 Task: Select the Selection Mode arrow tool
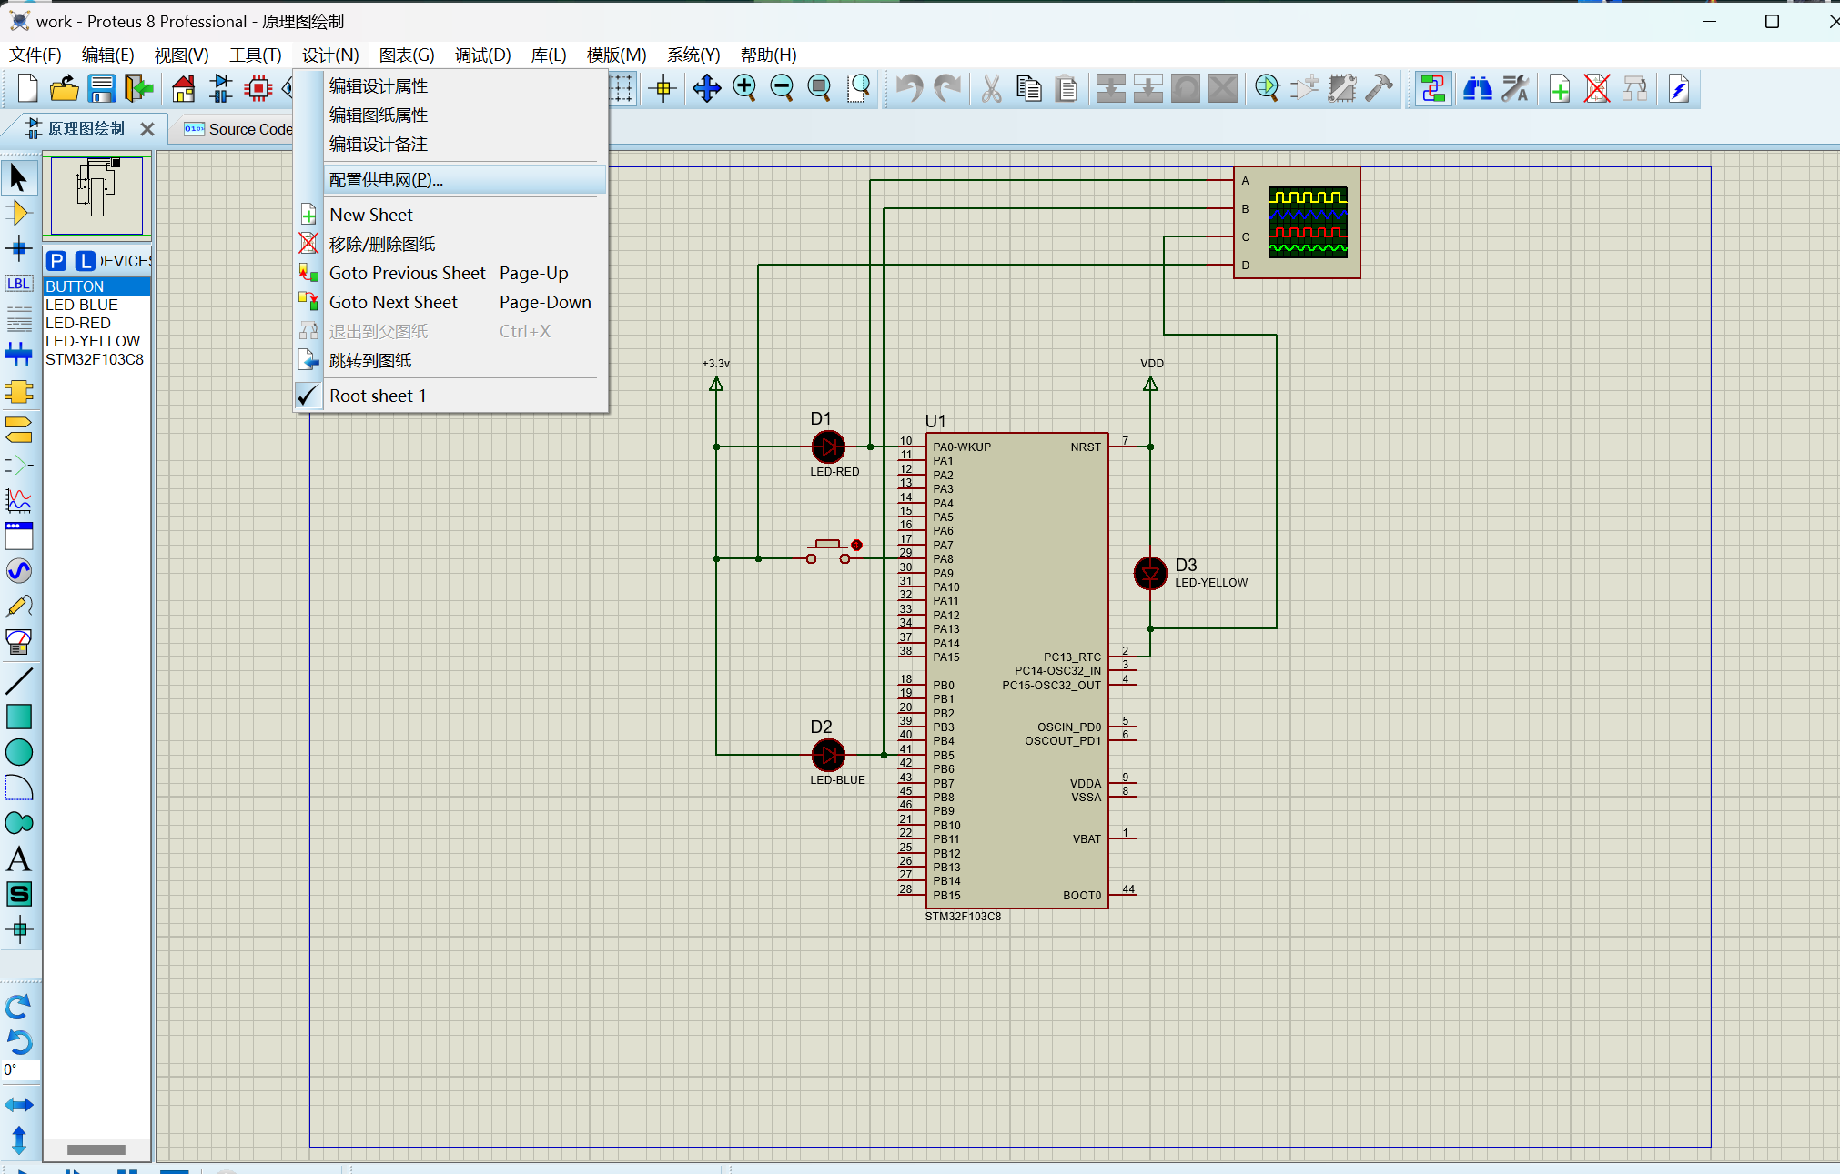(18, 177)
